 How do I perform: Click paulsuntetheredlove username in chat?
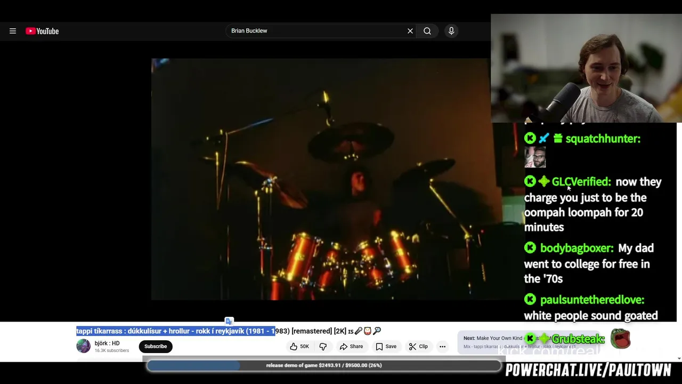pyautogui.click(x=592, y=300)
